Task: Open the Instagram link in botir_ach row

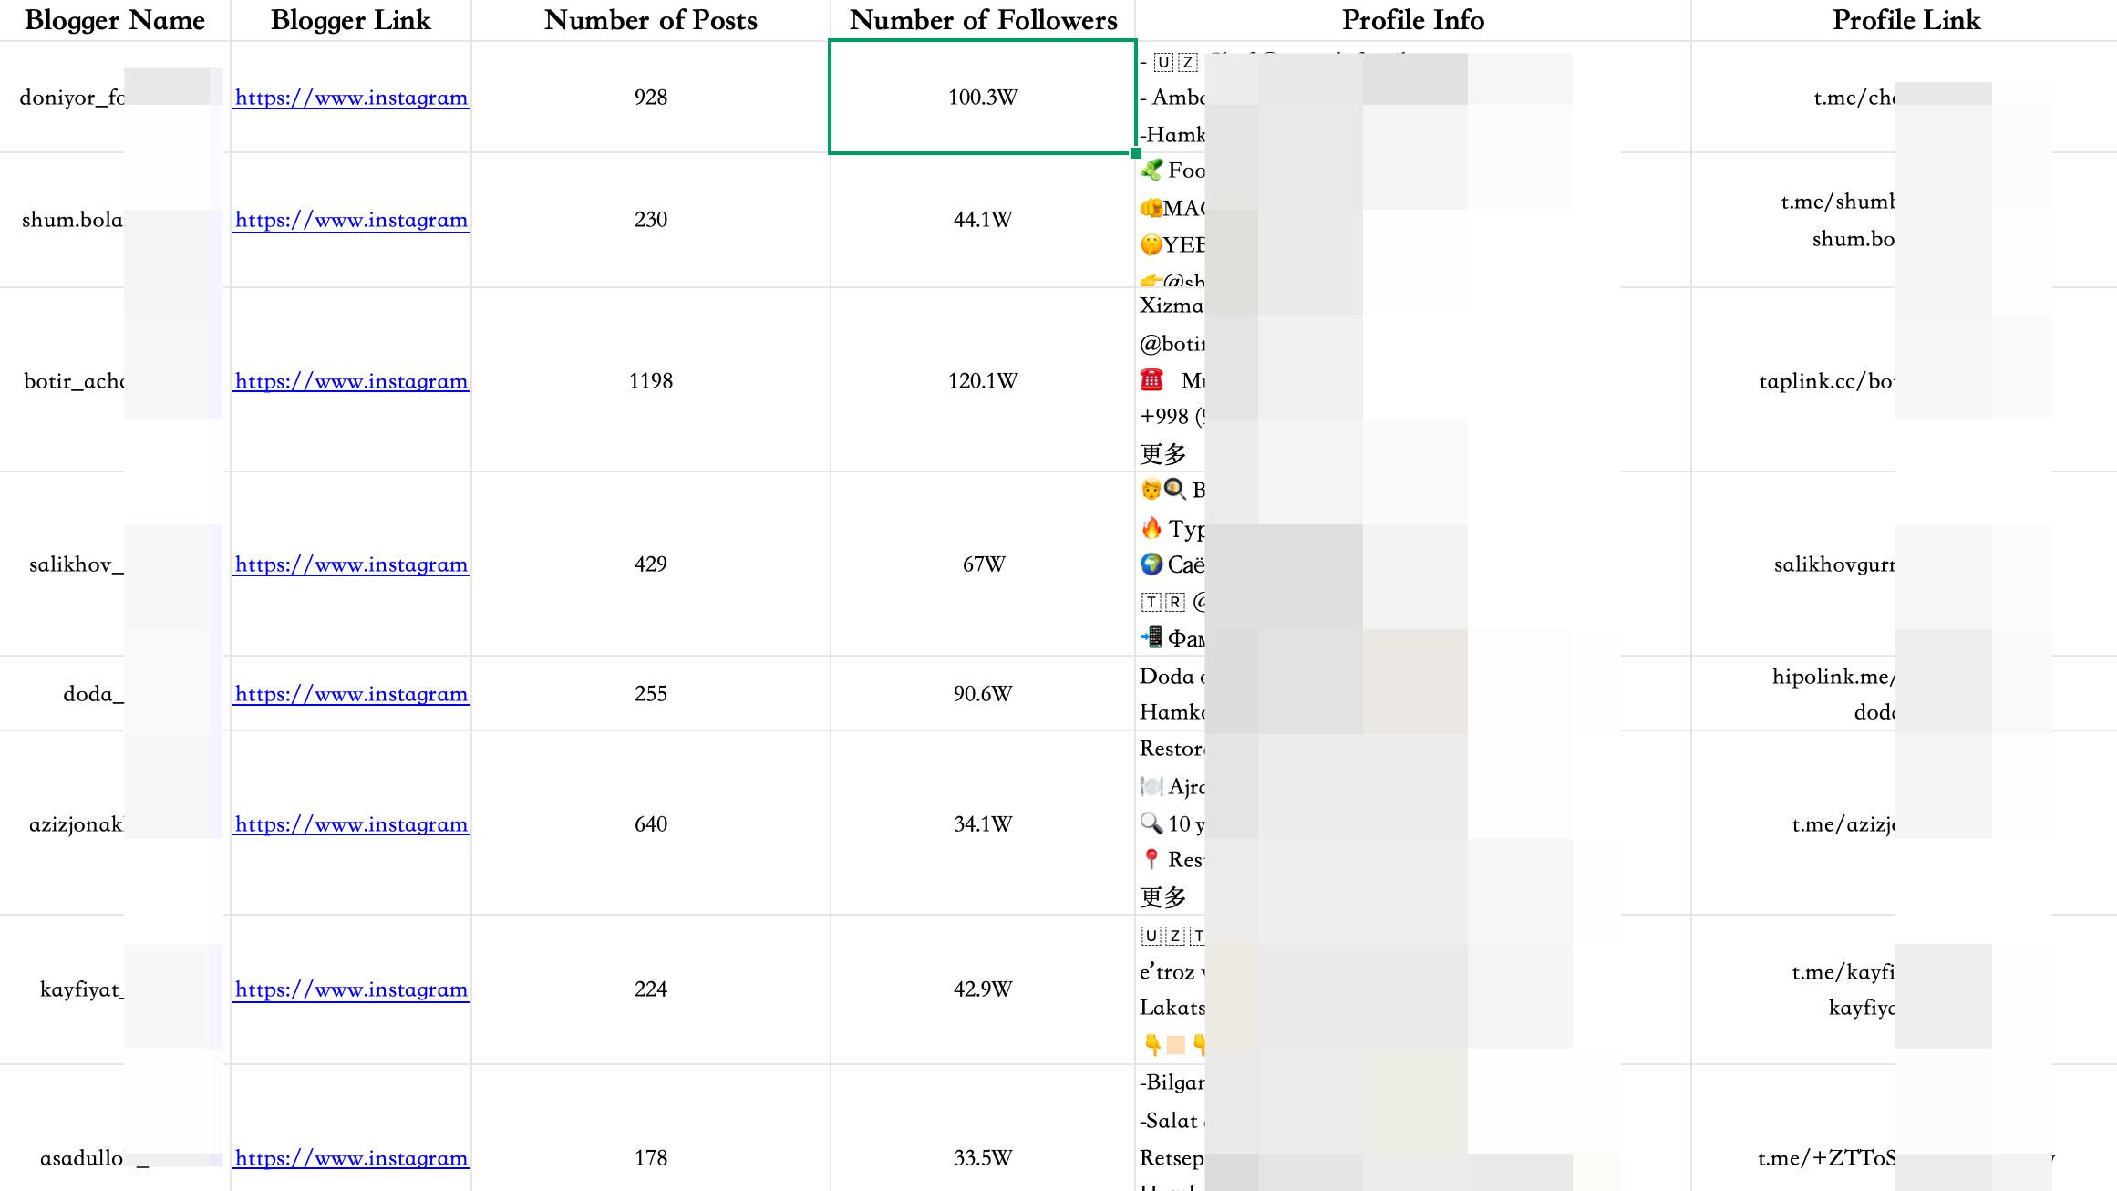Action: point(352,381)
